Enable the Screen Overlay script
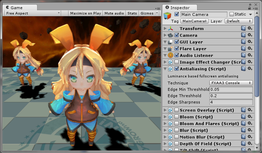262x153 pixels. tap(177, 110)
